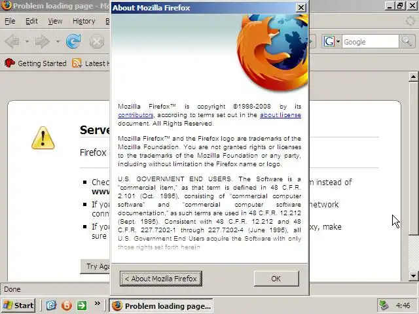Click the Try Again button on page

[x=95, y=266]
